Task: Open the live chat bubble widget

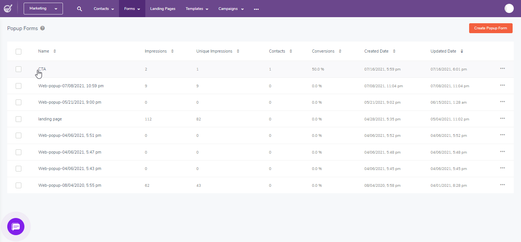Action: 16,227
